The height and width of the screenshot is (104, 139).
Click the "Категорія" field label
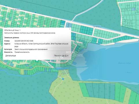click(x=8, y=49)
